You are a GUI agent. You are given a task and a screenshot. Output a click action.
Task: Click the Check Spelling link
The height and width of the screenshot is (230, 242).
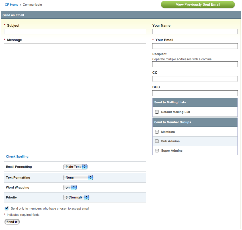[x=17, y=156]
